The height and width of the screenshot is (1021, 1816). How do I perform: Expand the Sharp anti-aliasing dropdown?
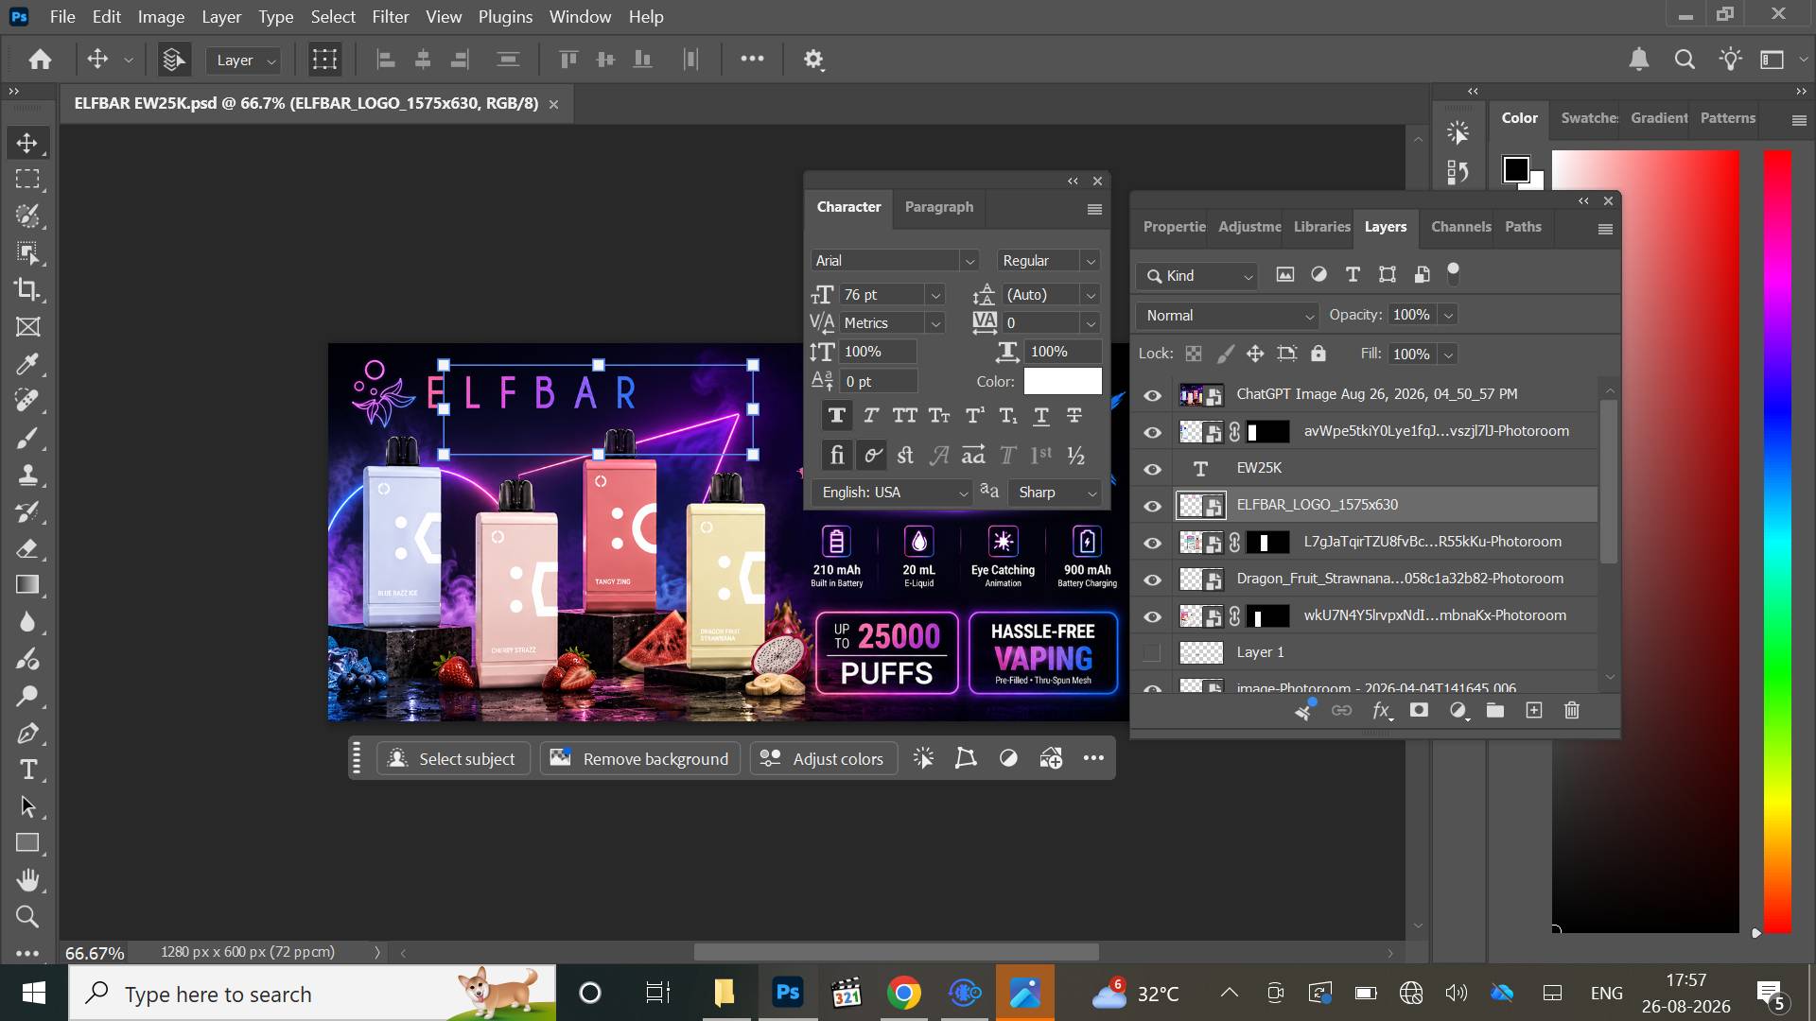1055,493
